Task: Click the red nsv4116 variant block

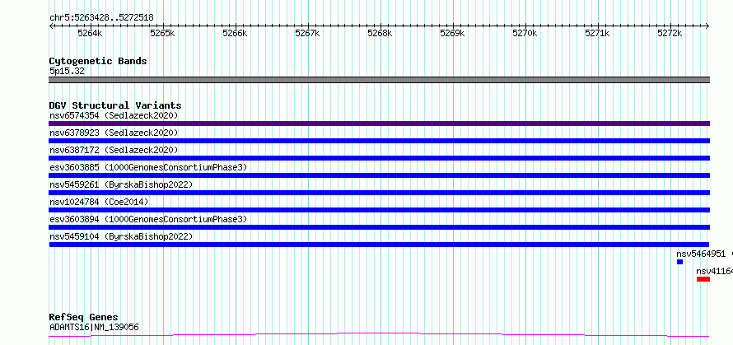Action: (703, 279)
